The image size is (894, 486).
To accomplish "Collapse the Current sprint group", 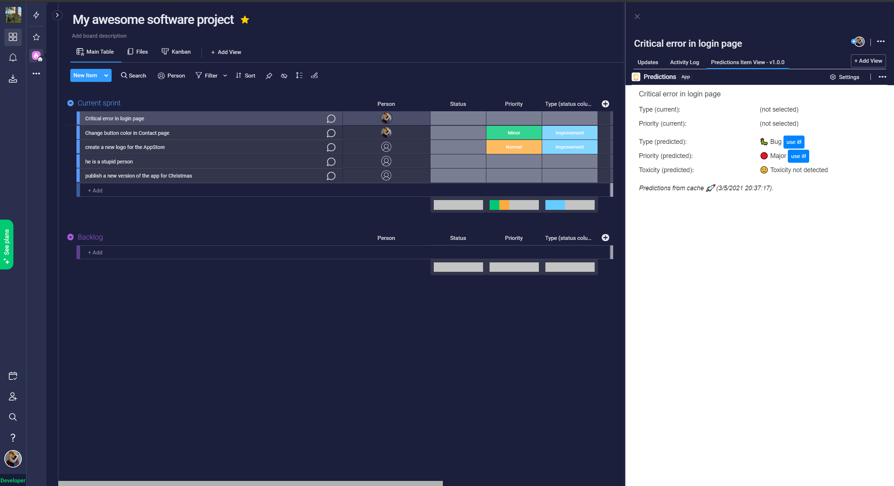I will (x=70, y=103).
